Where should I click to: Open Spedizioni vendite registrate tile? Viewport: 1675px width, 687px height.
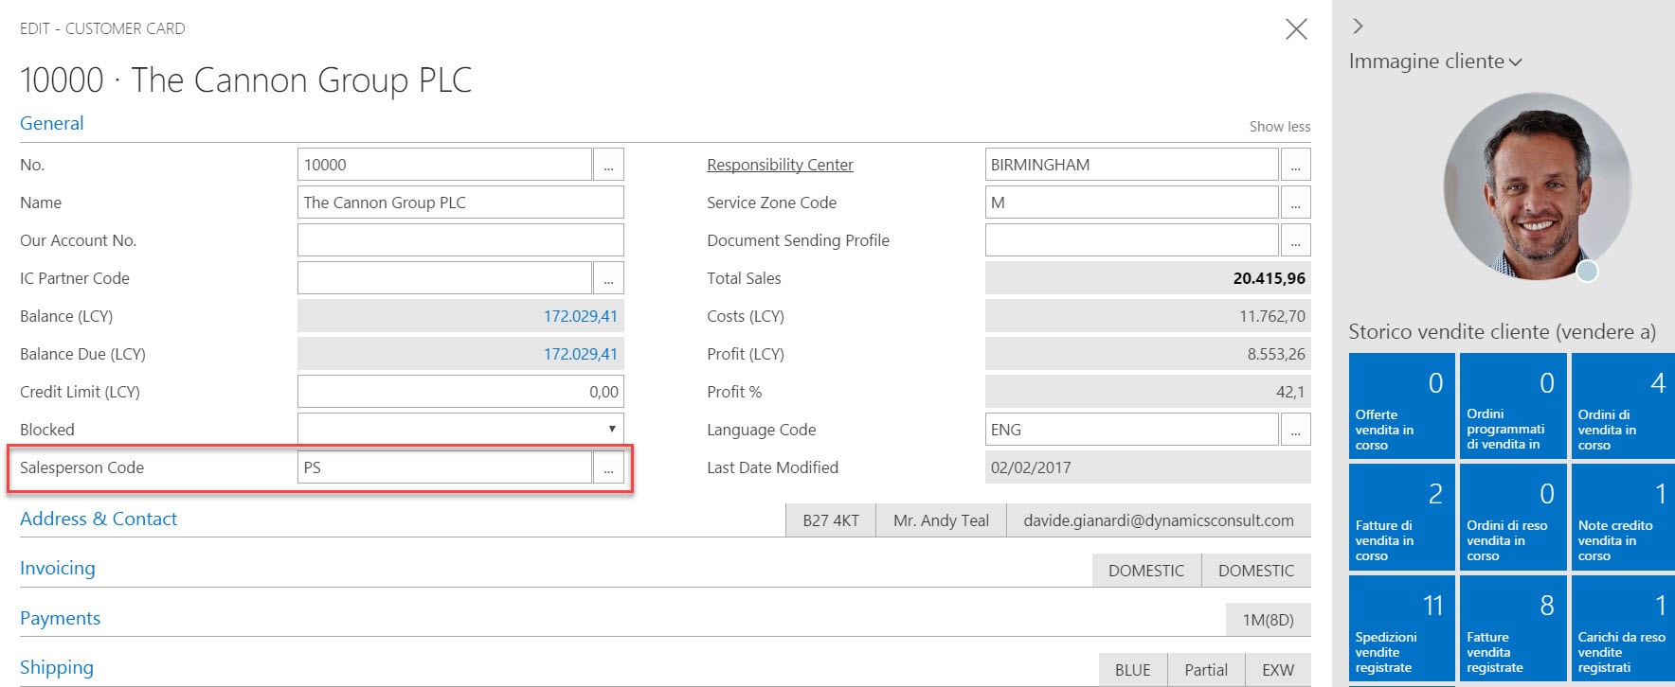tap(1401, 628)
